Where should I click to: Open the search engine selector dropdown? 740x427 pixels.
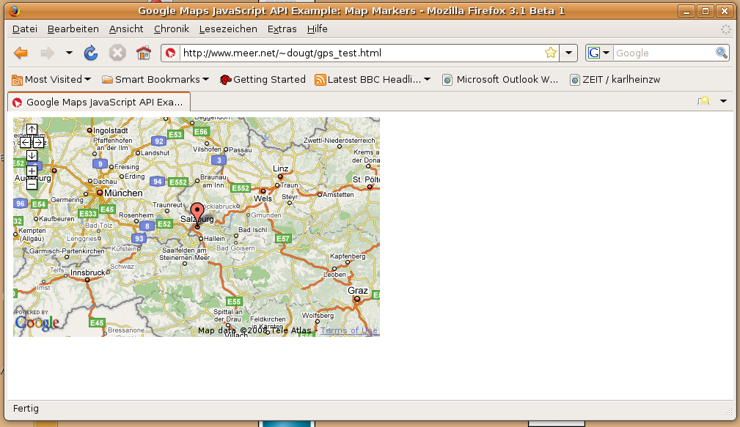pyautogui.click(x=599, y=53)
